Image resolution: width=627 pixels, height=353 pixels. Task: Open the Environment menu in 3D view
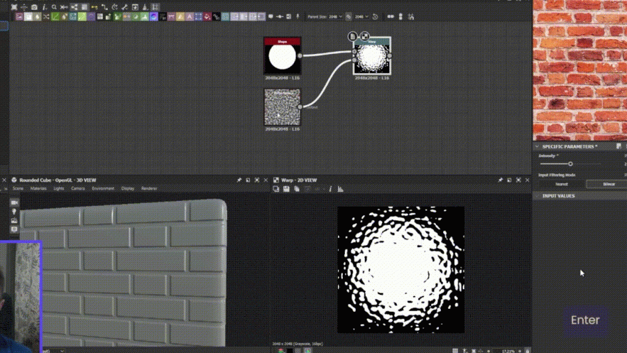(103, 189)
